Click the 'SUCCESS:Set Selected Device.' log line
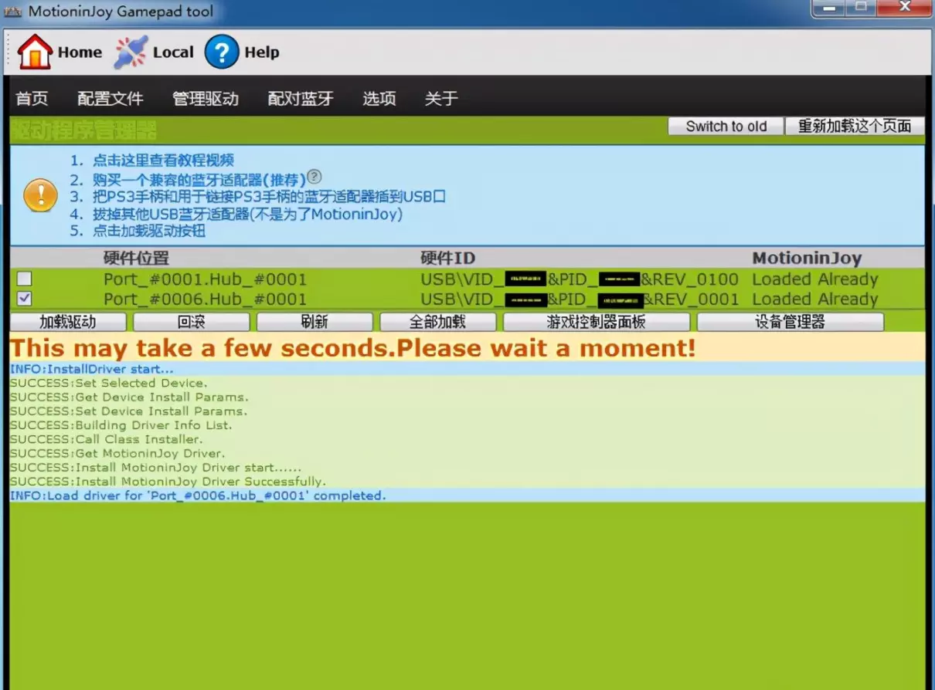Image resolution: width=935 pixels, height=690 pixels. click(x=109, y=383)
